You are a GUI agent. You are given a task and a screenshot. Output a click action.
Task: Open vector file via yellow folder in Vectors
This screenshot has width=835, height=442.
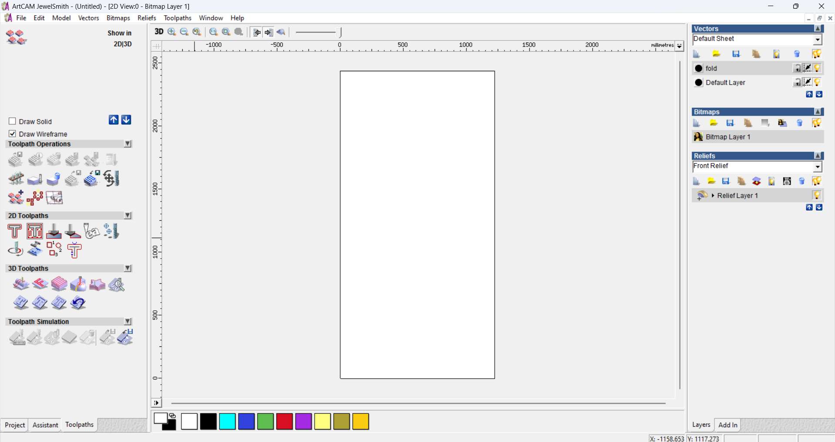tap(717, 54)
